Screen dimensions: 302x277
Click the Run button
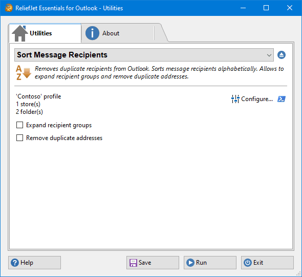click(x=210, y=263)
